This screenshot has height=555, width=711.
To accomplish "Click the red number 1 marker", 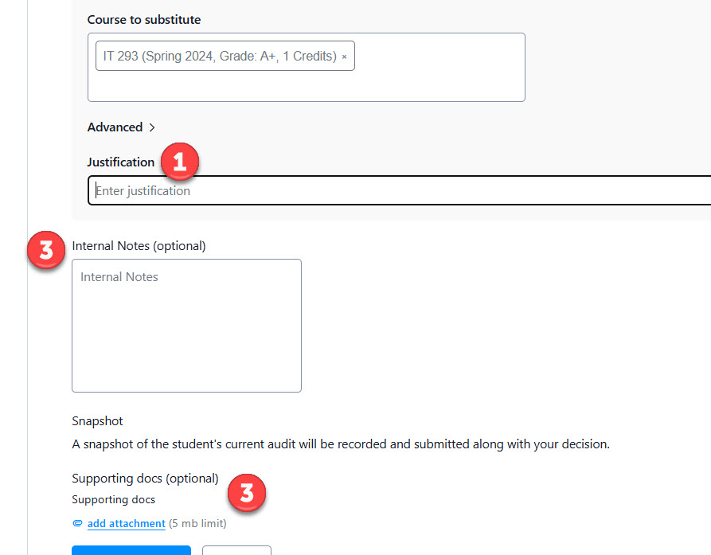I will tap(179, 162).
